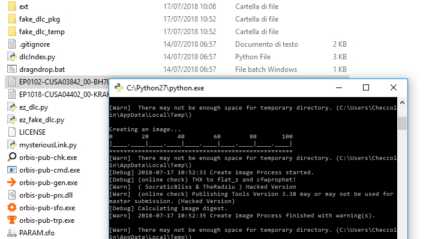Click the orbis-pub-chk.exe magnifier icon
426x239 pixels.
(12, 158)
